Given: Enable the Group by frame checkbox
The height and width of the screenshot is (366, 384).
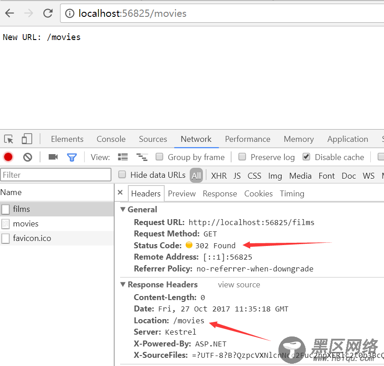Looking at the screenshot, I should (159, 156).
